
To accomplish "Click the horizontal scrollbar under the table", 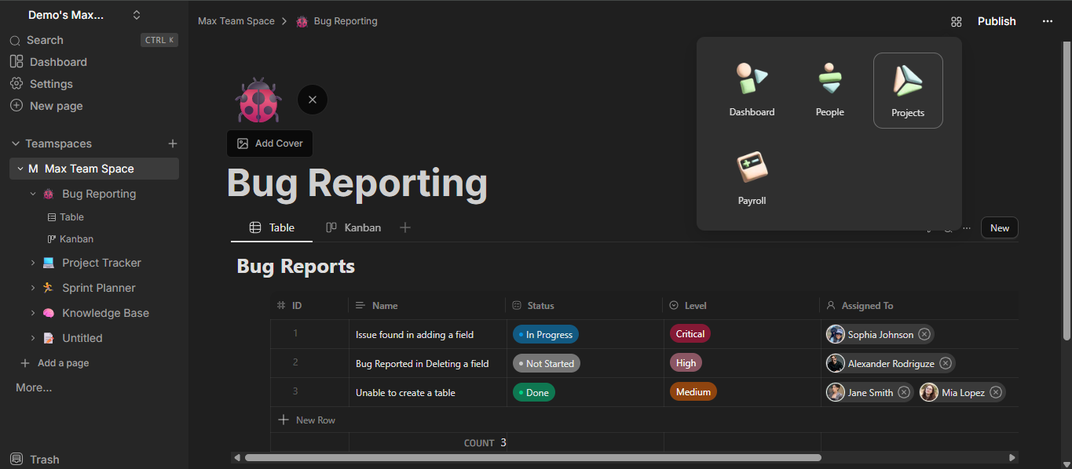I will tap(532, 457).
